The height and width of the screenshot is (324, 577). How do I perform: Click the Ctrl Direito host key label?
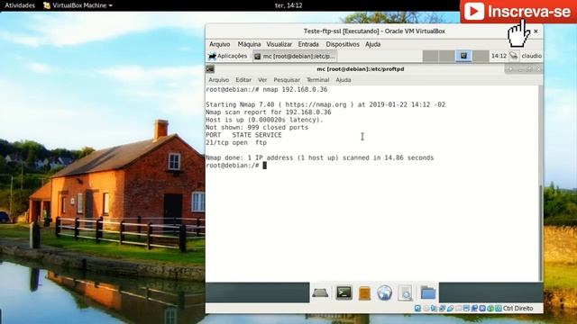[517, 308]
